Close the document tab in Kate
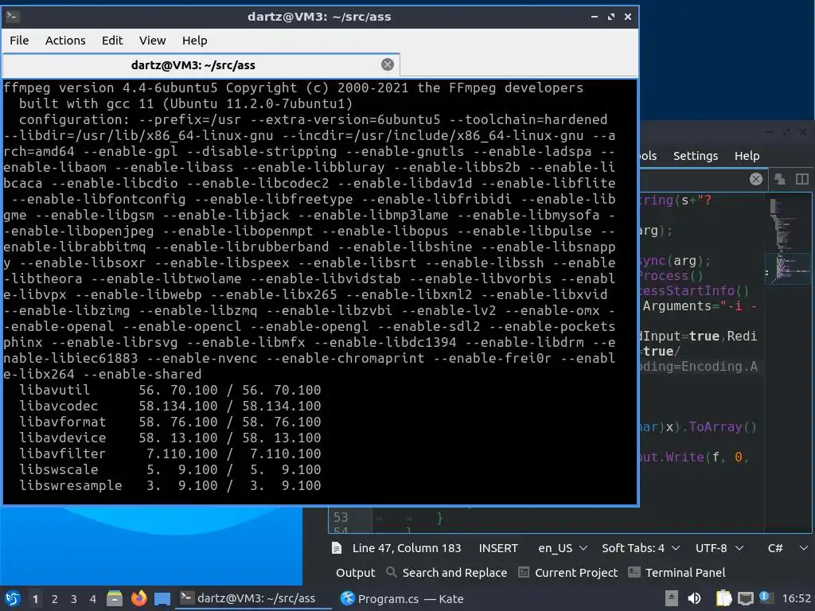 pyautogui.click(x=756, y=179)
